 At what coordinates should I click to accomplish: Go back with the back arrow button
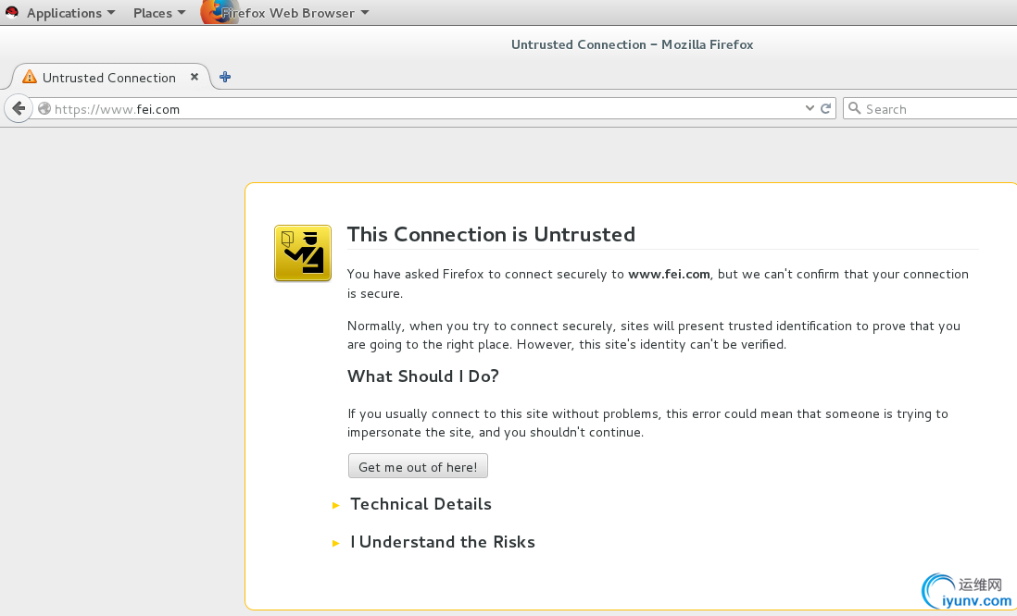[19, 108]
